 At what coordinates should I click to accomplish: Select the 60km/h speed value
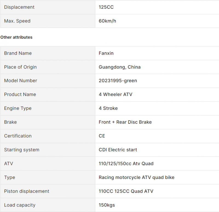pyautogui.click(x=107, y=21)
